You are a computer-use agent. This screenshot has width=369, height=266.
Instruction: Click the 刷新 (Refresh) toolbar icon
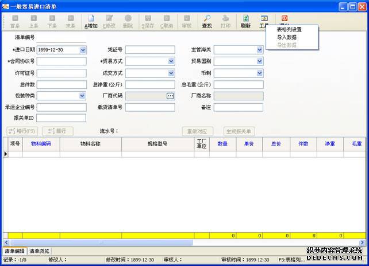245,22
